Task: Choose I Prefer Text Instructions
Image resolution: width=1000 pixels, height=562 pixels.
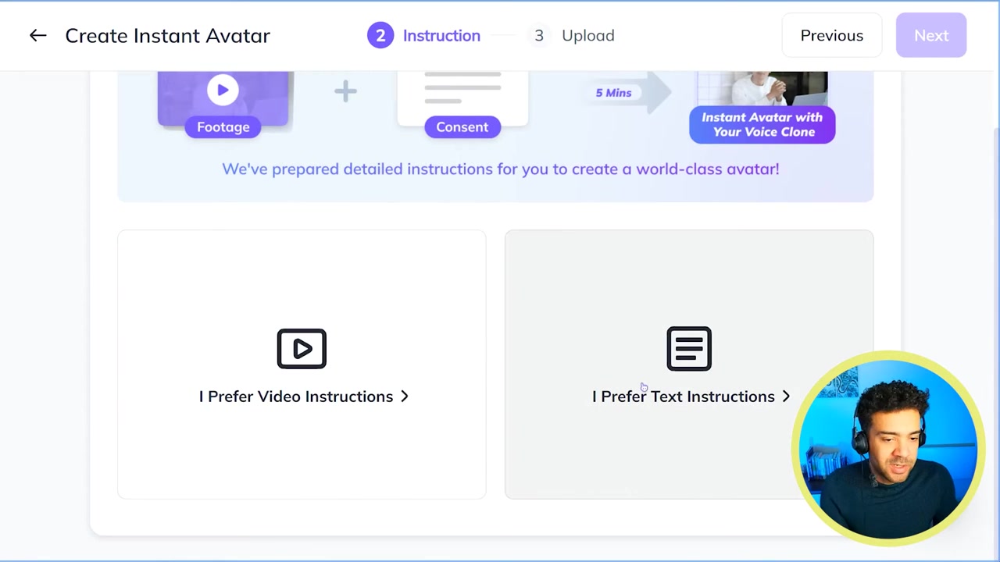Action: (x=689, y=364)
